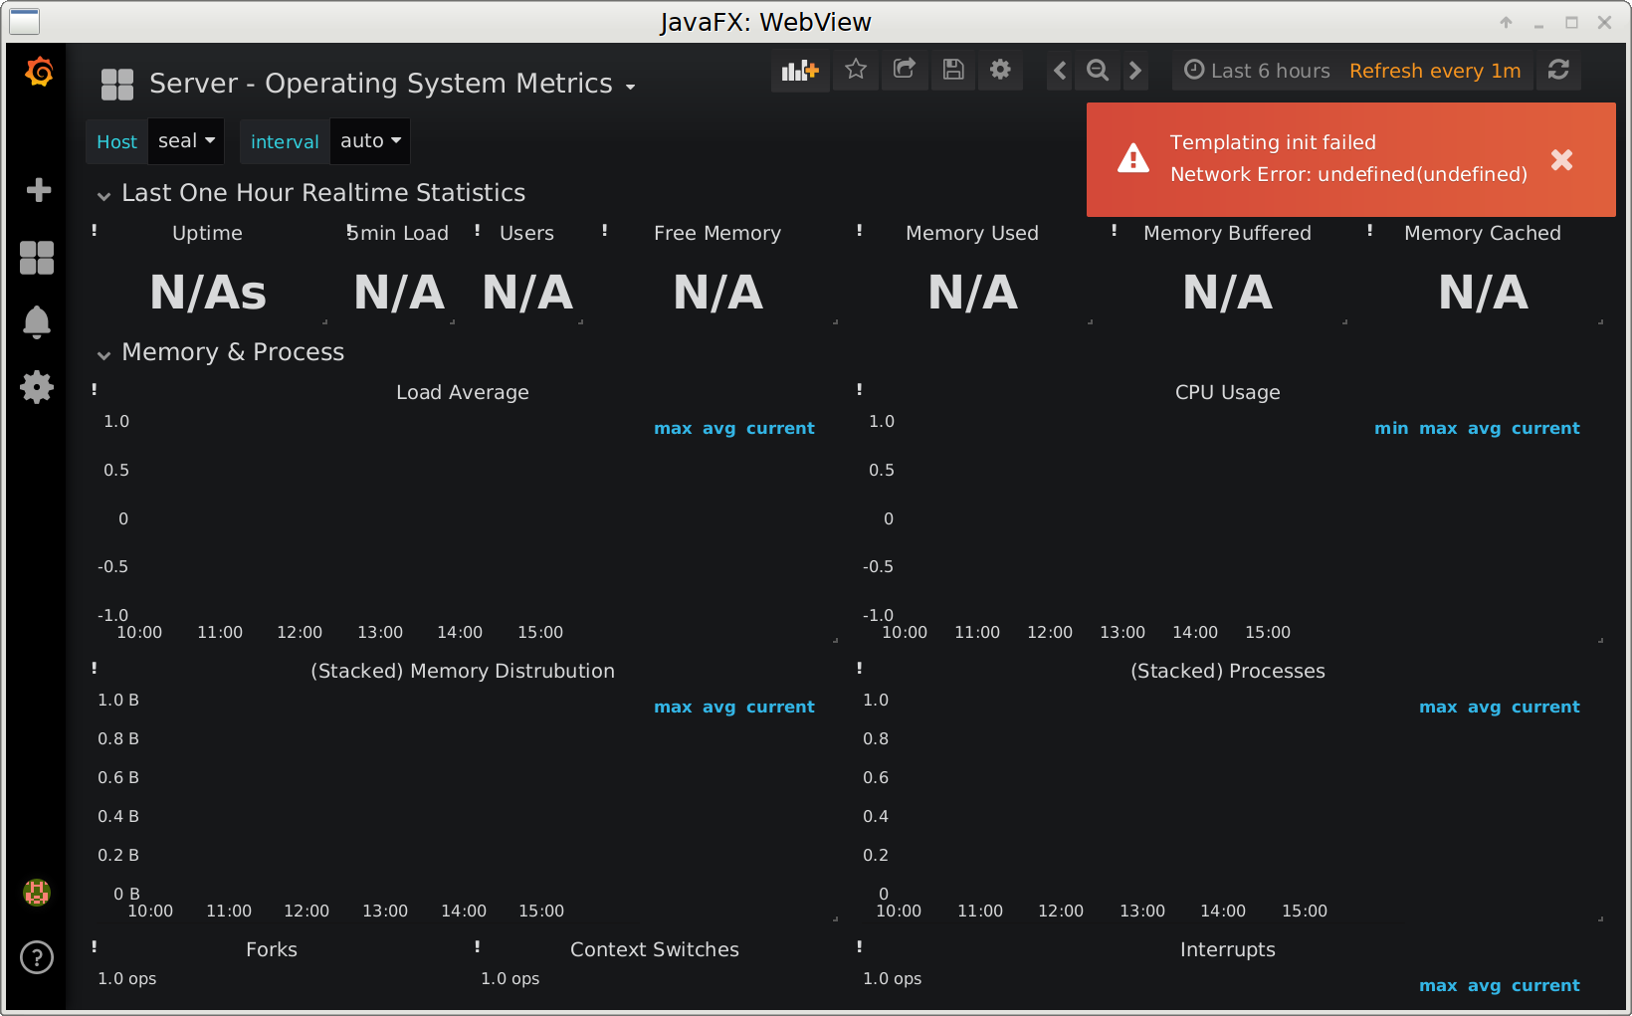Collapse the Memory & Process section
This screenshot has height=1016, width=1632.
click(104, 353)
